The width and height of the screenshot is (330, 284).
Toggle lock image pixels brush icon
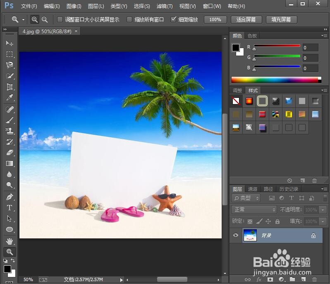click(x=259, y=221)
